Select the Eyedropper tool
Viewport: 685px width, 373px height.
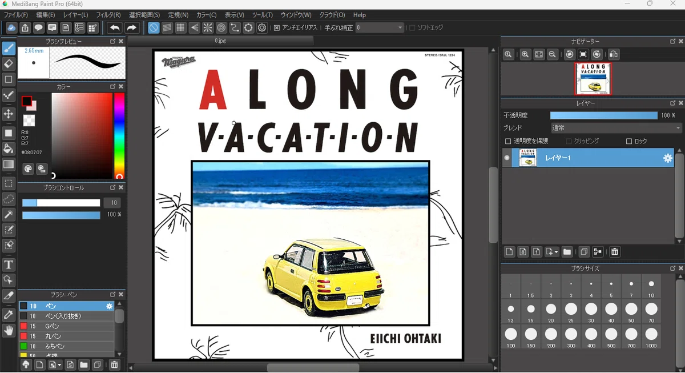point(9,314)
